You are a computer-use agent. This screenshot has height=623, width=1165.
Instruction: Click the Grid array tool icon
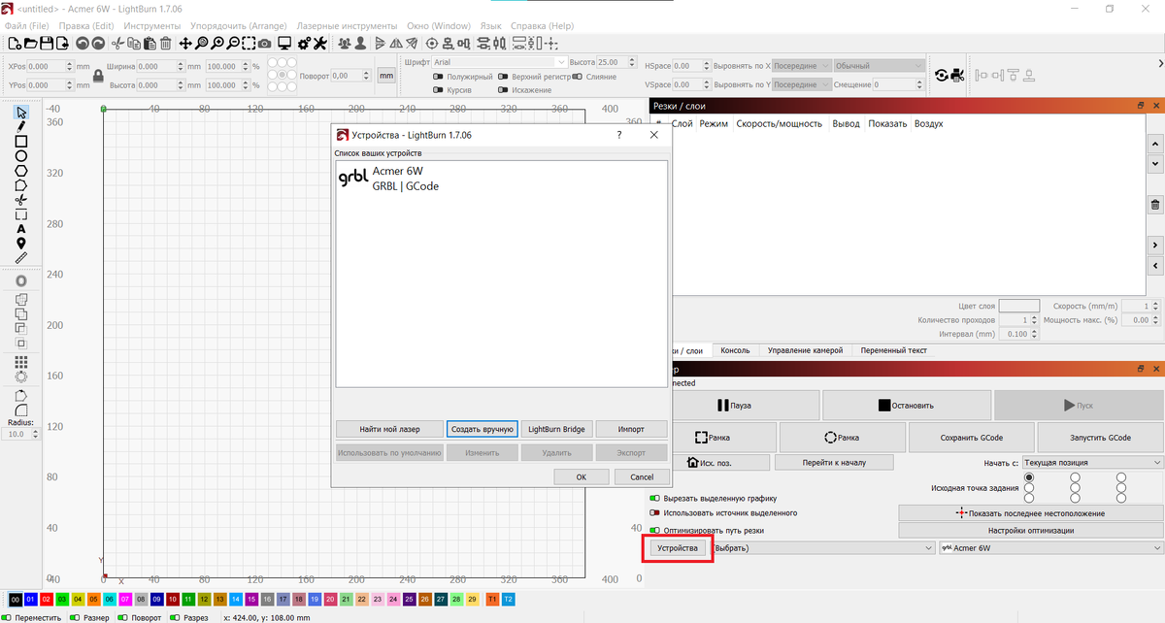pyautogui.click(x=20, y=361)
